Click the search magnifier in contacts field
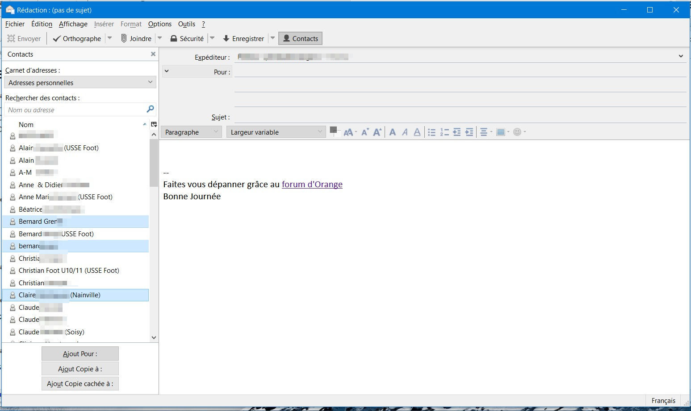Viewport: 691px width, 411px height. 150,109
